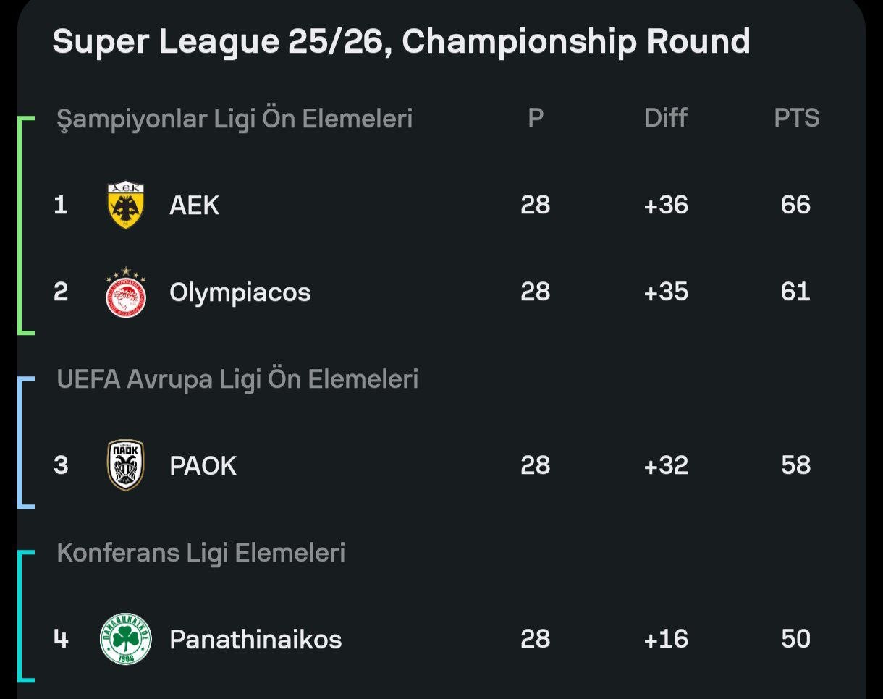Image resolution: width=883 pixels, height=699 pixels.
Task: Click the UEFA Avrupa Ligi Ön Elemeleri label
Action: (x=237, y=379)
